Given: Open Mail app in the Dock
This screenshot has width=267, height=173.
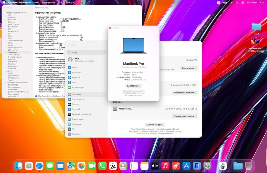Looking at the screenshot, I should (x=60, y=166).
